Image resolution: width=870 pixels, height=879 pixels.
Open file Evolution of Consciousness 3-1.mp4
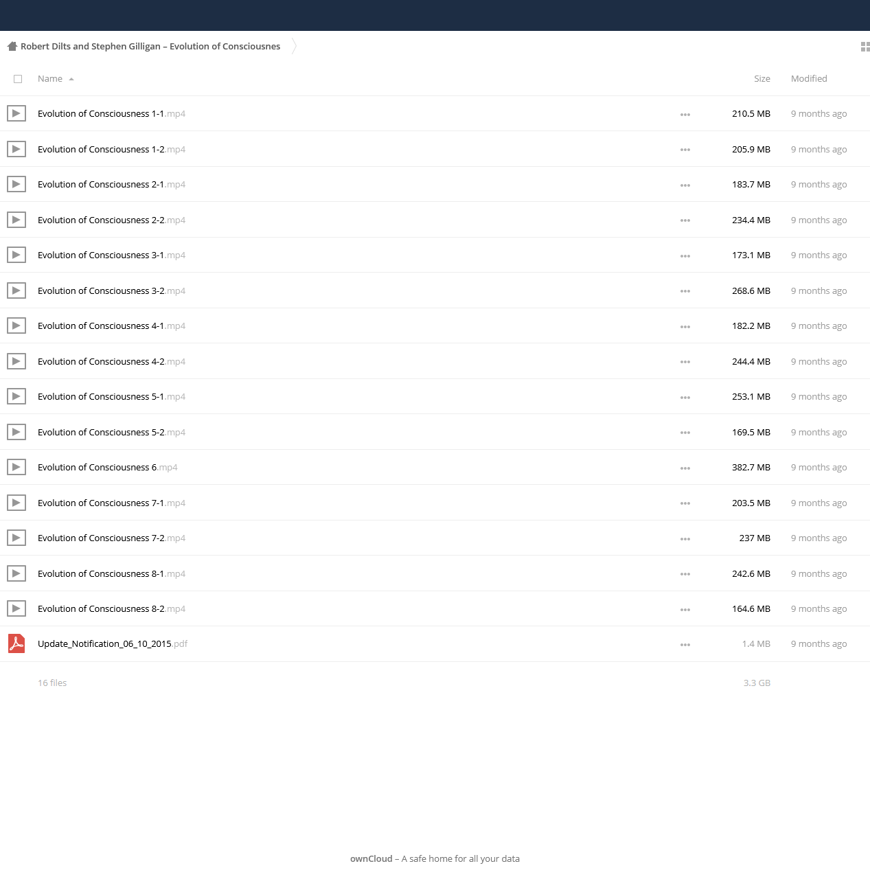click(111, 255)
